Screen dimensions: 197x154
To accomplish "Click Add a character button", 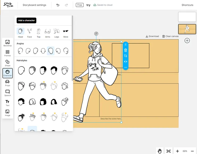I will pyautogui.click(x=26, y=20).
